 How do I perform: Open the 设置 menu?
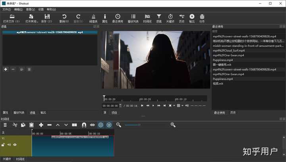[x=41, y=9]
